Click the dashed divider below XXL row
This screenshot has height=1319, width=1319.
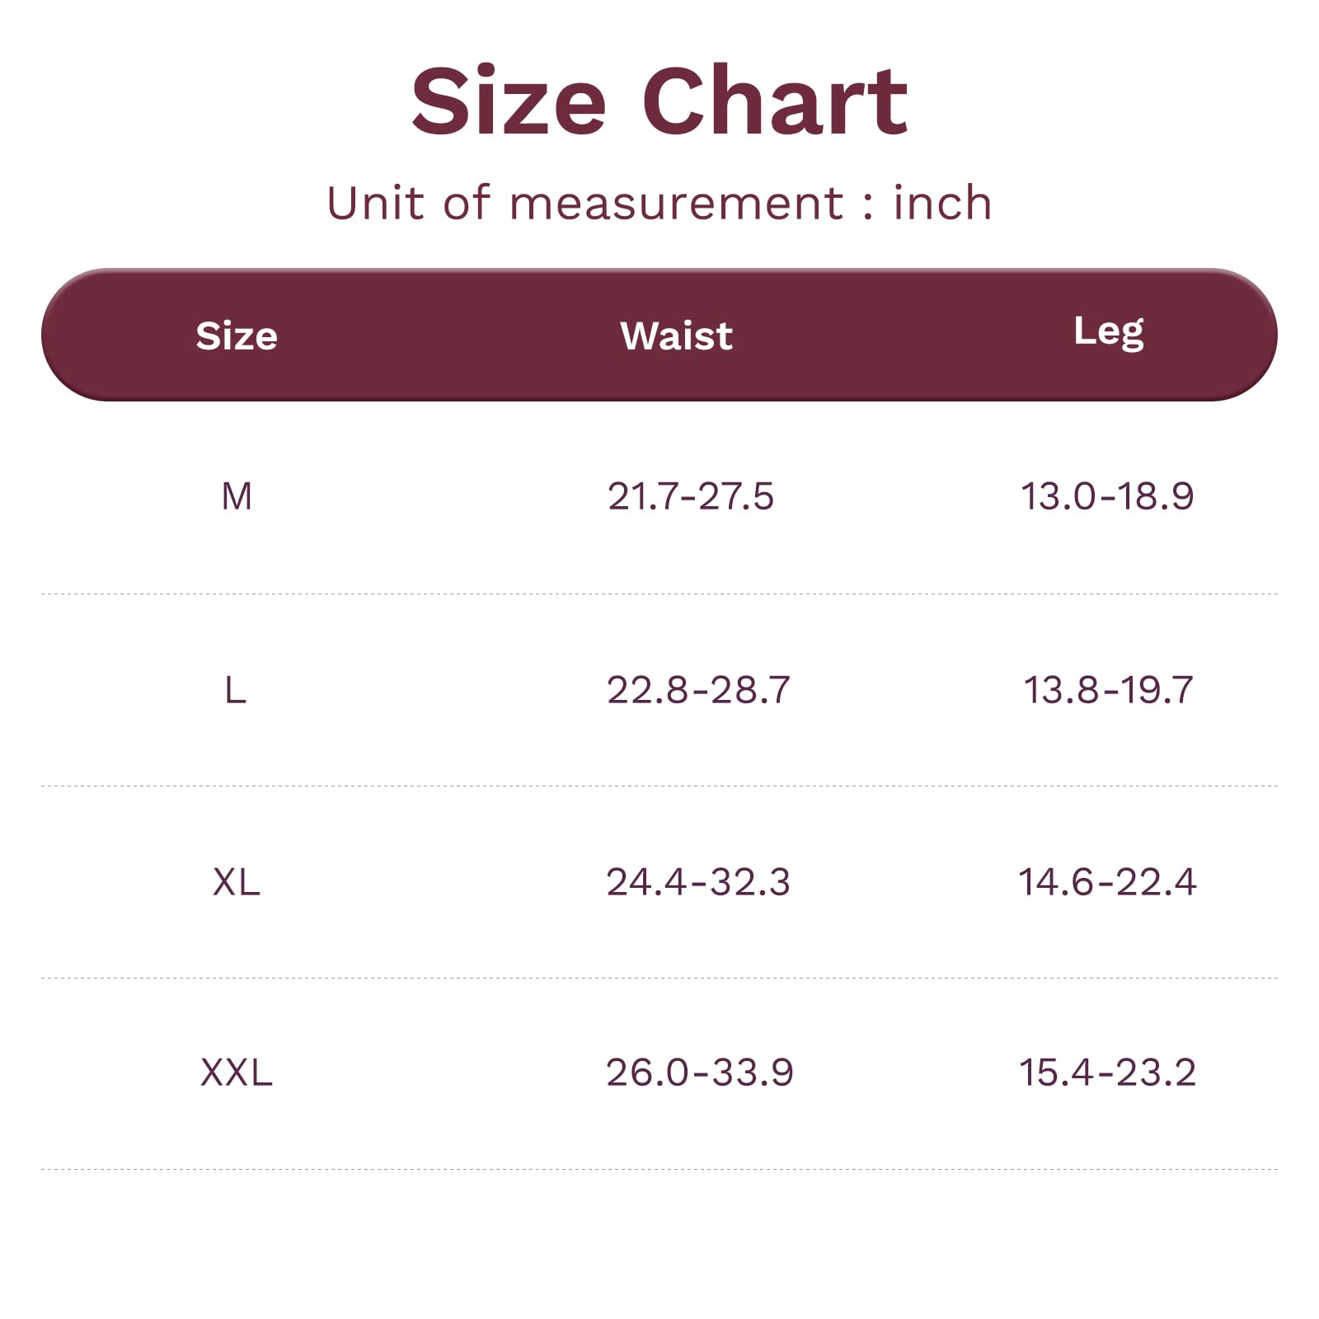coord(659,1169)
